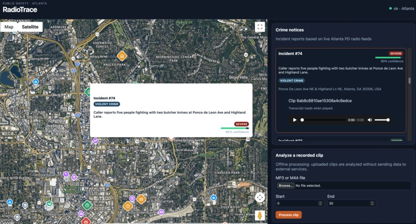Viewport: 416px width, 224px height.
Task: Select the green stadium pin west of downtown
Action: pos(49,203)
